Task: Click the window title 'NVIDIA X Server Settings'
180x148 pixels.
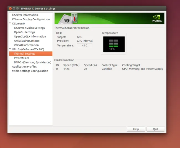Action: click(x=38, y=9)
